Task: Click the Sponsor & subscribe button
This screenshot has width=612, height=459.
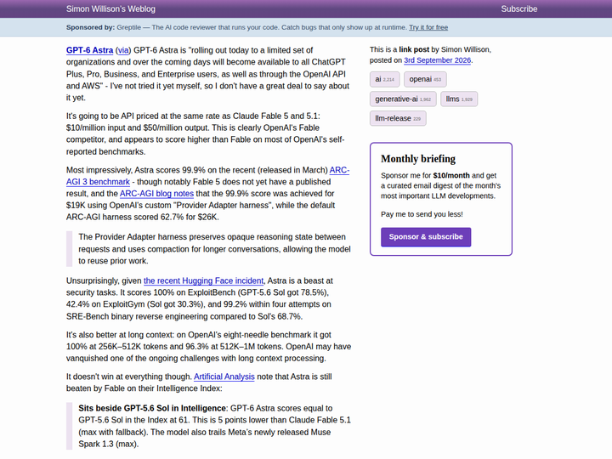Action: (426, 237)
